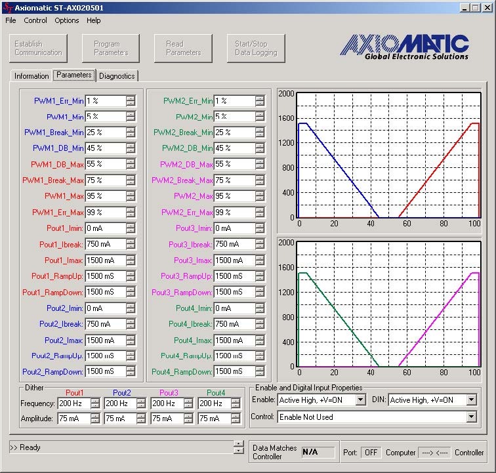Expand the Enable polarity dropdown
Image resolution: width=496 pixels, height=473 pixels.
(360, 400)
